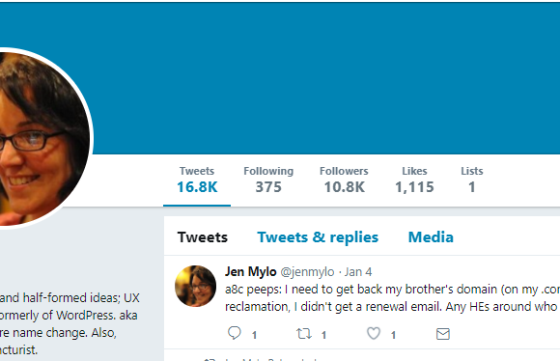The height and width of the screenshot is (361, 560).
Task: Send tweet via direct message envelope icon
Action: 443,334
